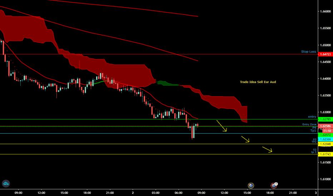
Task: Select the 'Tp1' label
Action: (313, 130)
